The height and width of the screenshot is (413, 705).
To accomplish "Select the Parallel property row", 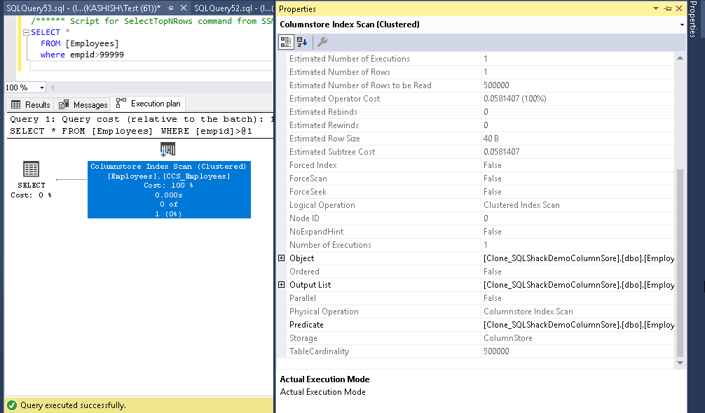I will [480, 298].
